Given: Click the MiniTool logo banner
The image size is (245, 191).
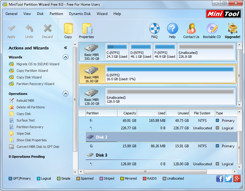Looking at the screenshot, I should [223, 14].
